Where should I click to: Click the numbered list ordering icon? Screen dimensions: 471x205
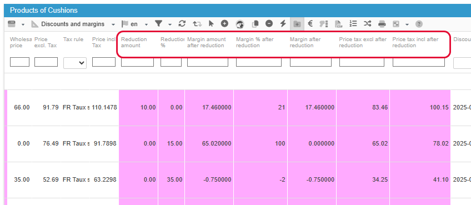pyautogui.click(x=353, y=24)
